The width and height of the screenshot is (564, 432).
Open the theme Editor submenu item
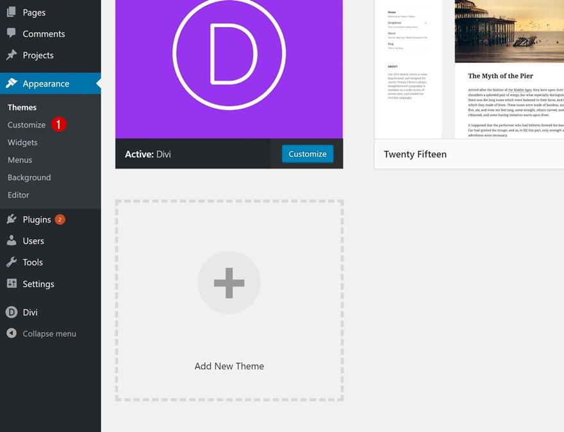tap(19, 195)
